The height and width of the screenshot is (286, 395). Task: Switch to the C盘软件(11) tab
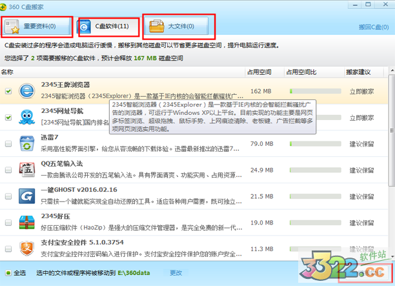[108, 26]
